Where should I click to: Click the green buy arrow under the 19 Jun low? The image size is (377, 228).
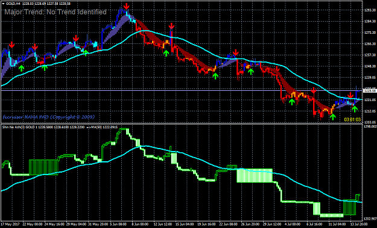pyautogui.click(x=215, y=76)
